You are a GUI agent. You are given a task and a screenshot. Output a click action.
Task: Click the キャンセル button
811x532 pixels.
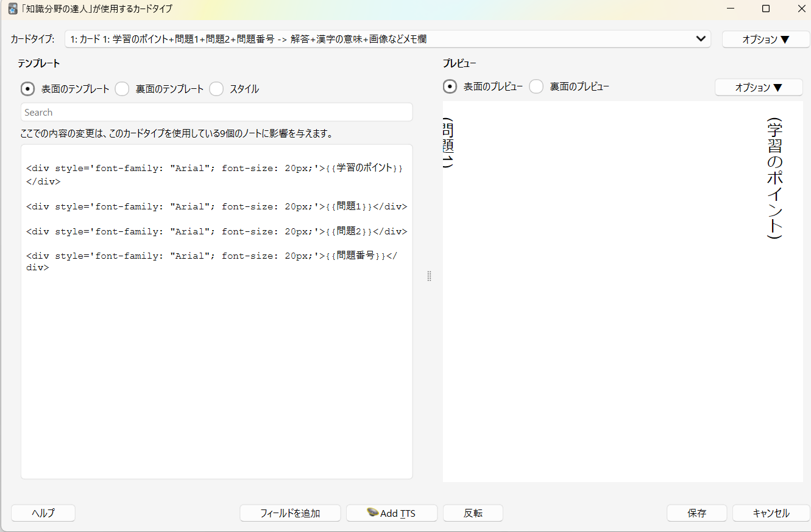click(x=771, y=513)
